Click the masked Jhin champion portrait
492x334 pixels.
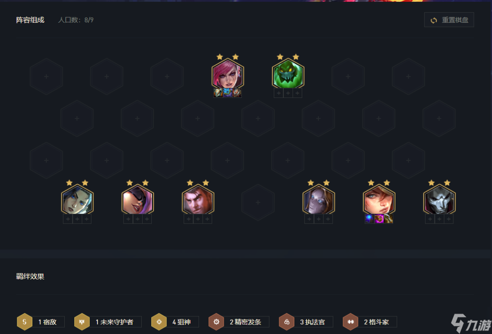[439, 200]
